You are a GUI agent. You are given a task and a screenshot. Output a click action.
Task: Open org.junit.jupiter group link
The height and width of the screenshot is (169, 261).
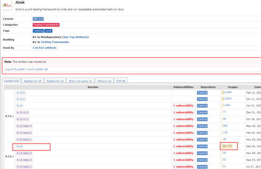tap(15, 69)
